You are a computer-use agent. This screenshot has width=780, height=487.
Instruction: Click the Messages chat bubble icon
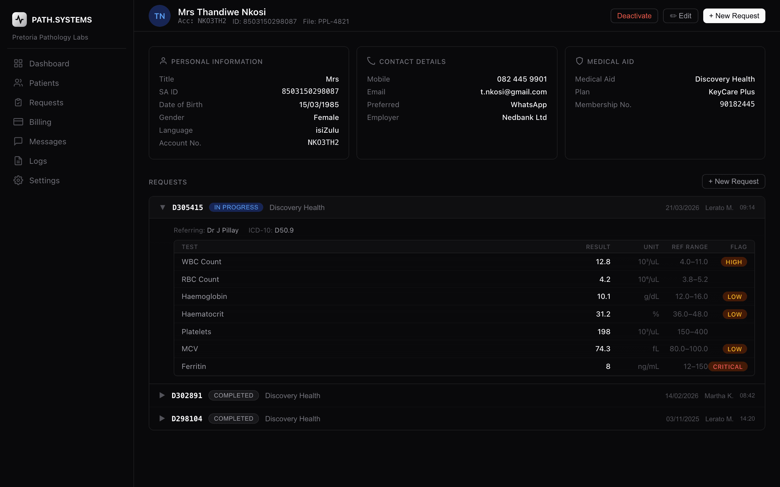pyautogui.click(x=18, y=142)
